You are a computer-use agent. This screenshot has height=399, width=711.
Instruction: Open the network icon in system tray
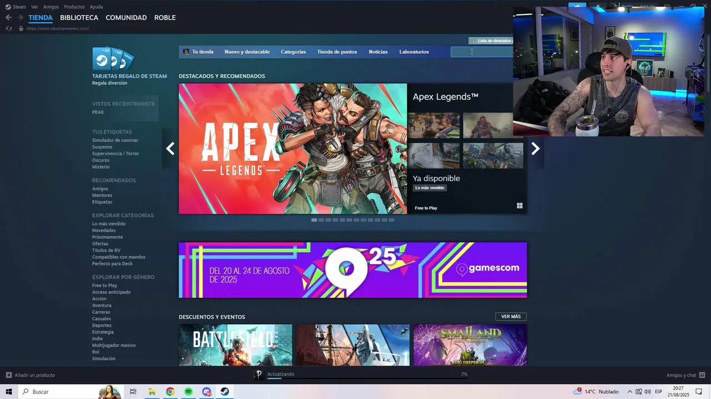coord(639,392)
